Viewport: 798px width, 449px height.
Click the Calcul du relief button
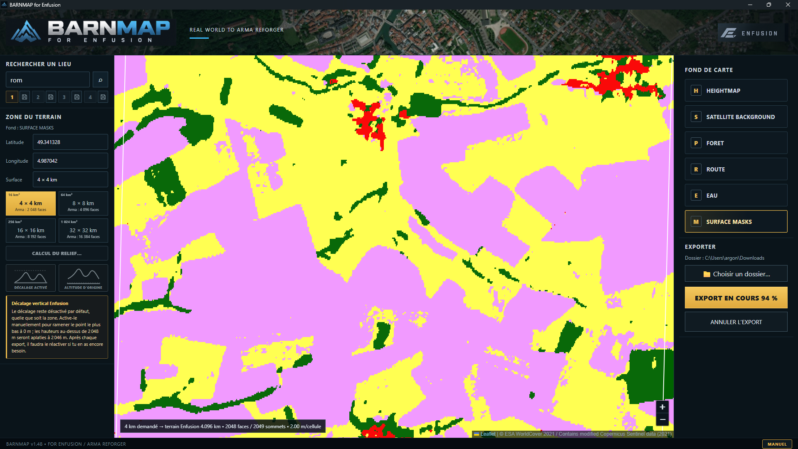tap(57, 253)
